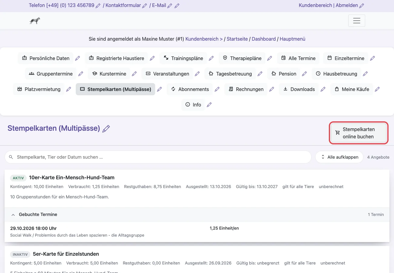Screen dimensions: 394x273
Task: Open the Platzvermietung tab
Action: (39, 89)
